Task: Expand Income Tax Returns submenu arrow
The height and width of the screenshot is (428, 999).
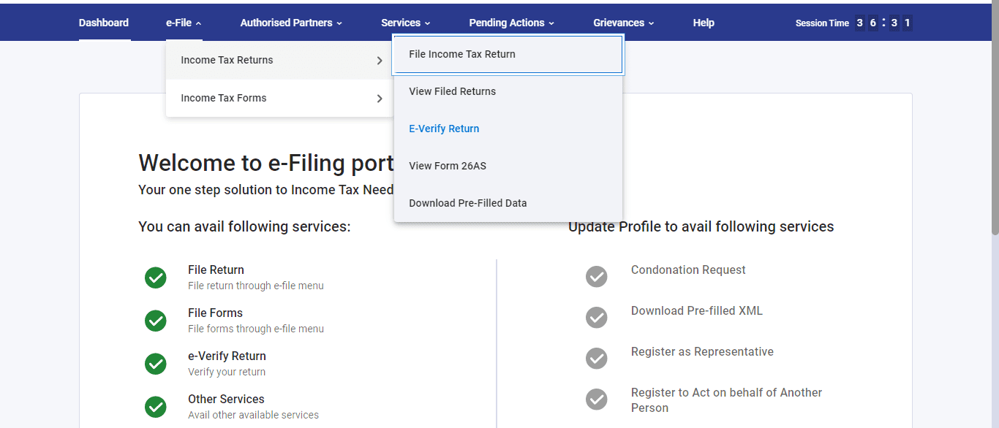Action: (380, 61)
